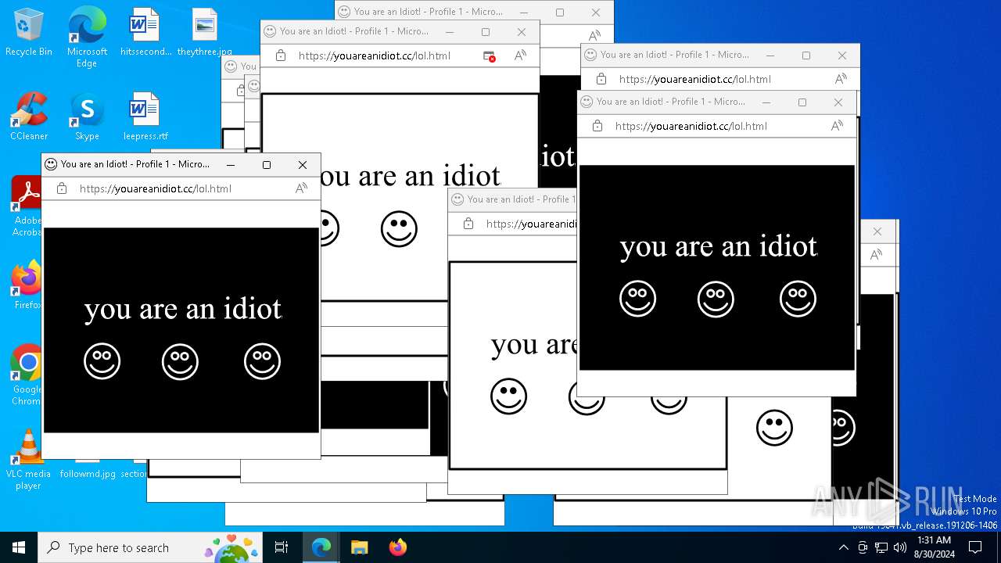This screenshot has width=1001, height=563.
Task: Maximize the window with pop-ups blocked icon
Action: click(486, 32)
